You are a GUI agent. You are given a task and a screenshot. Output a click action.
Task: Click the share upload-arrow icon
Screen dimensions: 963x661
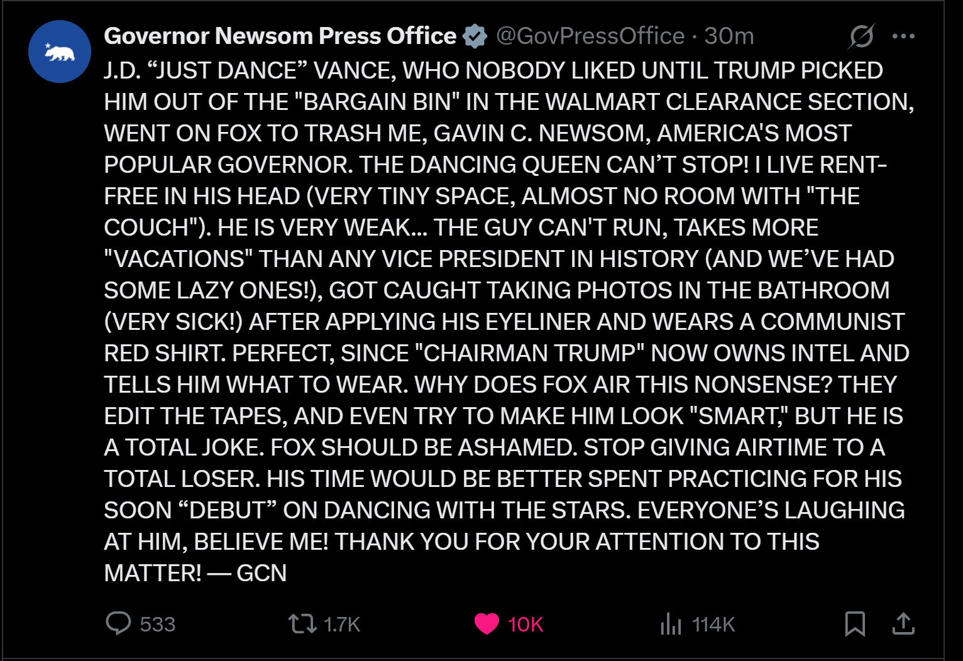903,623
